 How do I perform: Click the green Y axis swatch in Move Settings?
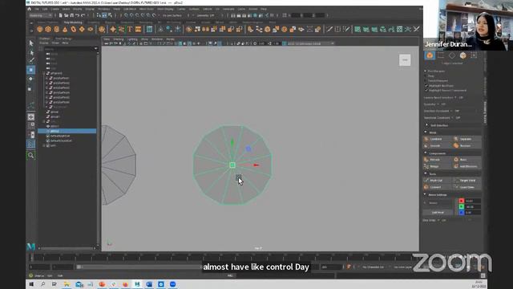click(x=462, y=207)
